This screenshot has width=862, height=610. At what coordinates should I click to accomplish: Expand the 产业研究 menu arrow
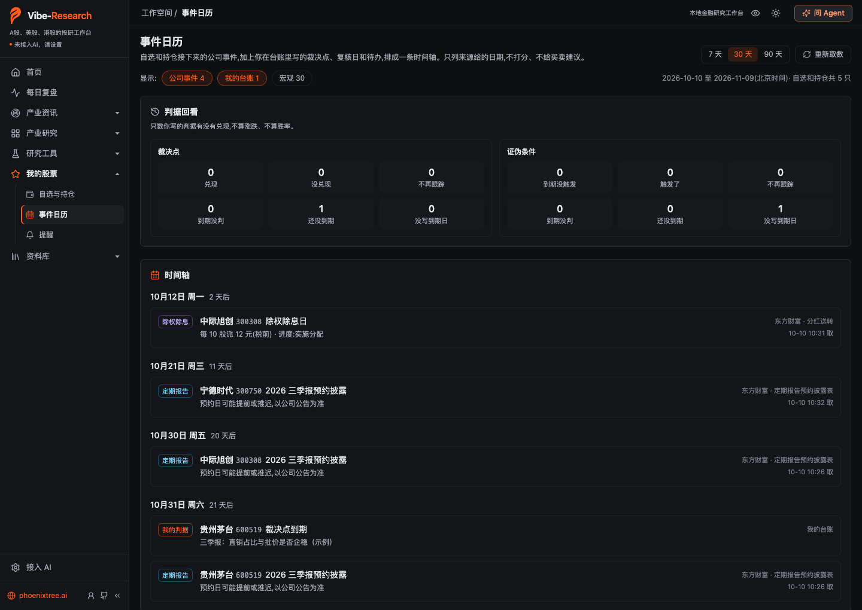click(x=117, y=133)
